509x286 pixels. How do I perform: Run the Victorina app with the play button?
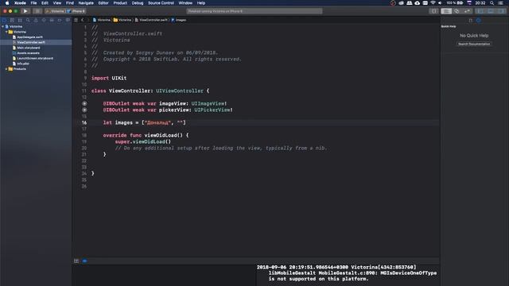25,11
